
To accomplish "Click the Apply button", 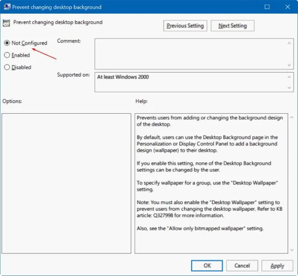I will 277,265.
